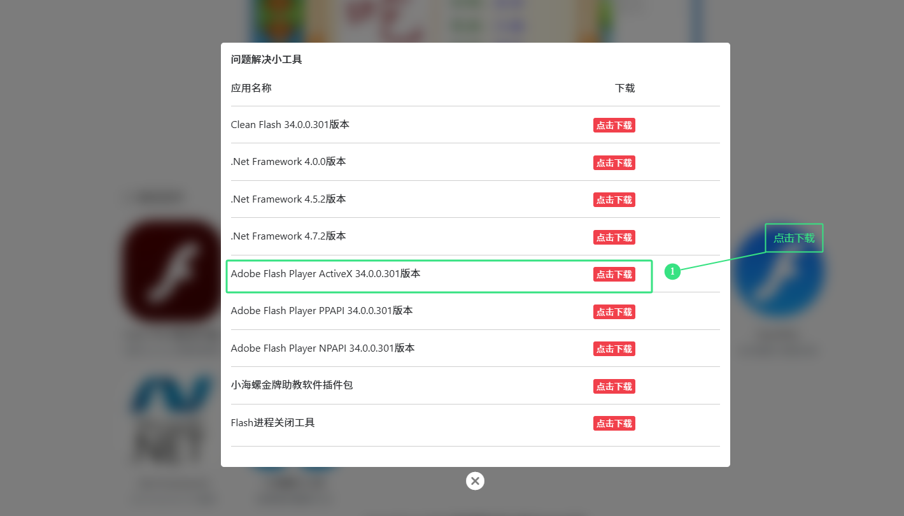Image resolution: width=904 pixels, height=516 pixels.
Task: Download Adobe Flash Player ActiveX version
Action: [614, 275]
